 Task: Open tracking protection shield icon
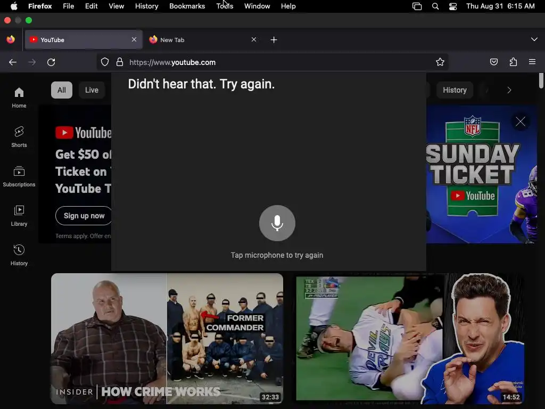[x=105, y=62]
